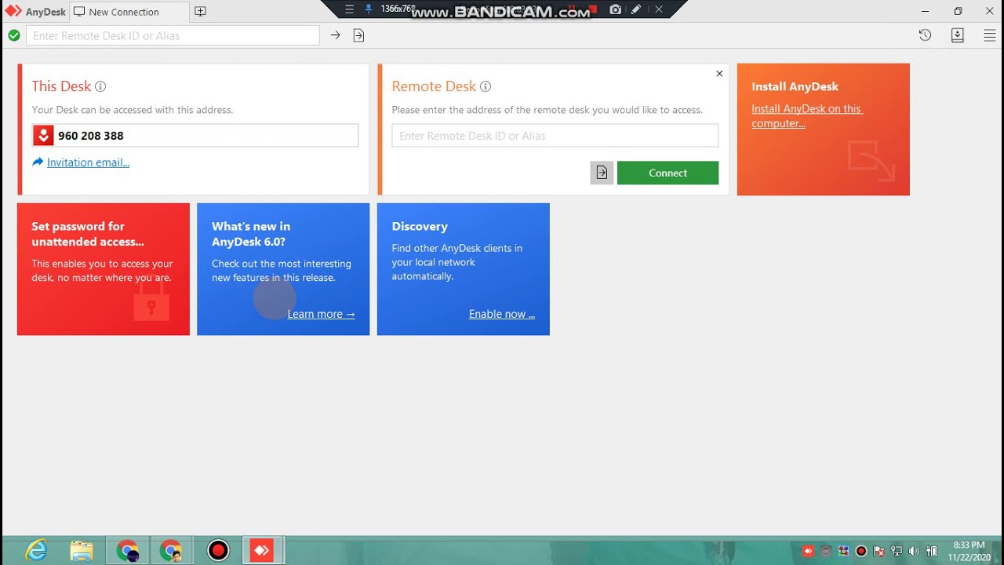Open the Set password for unattended access tile
Image resolution: width=1004 pixels, height=565 pixels.
coord(104,269)
